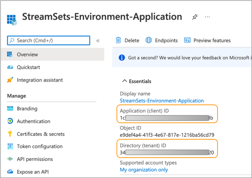Click the Object ID value e9def4a4-41f3-4e67-817e-1216ba56cd79
This screenshot has width=252, height=178.
click(x=167, y=135)
